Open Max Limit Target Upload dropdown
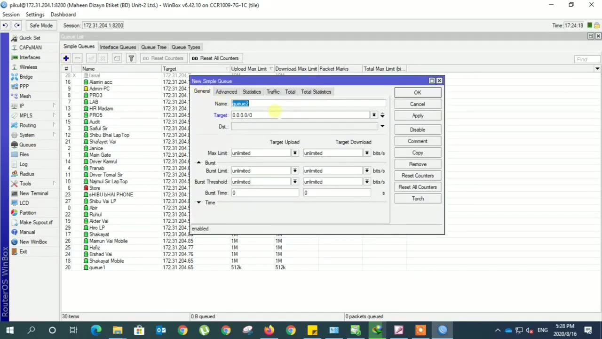 pos(295,153)
